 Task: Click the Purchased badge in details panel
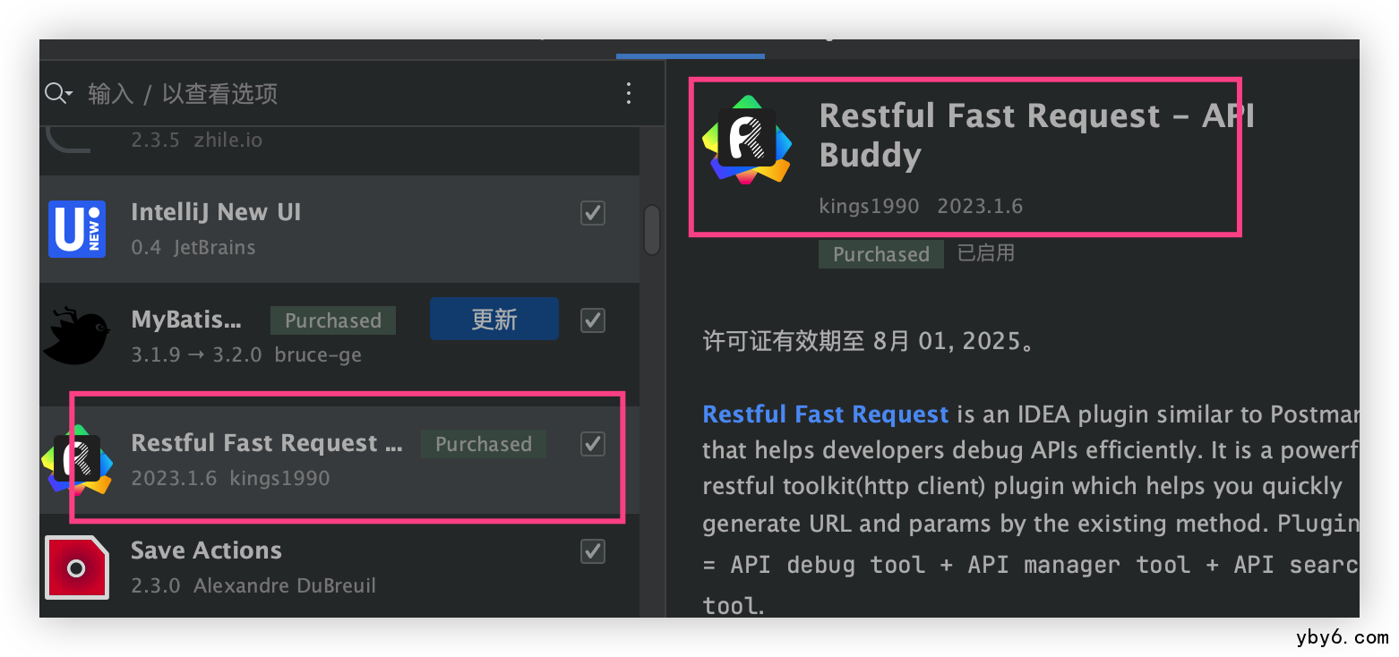tap(881, 254)
